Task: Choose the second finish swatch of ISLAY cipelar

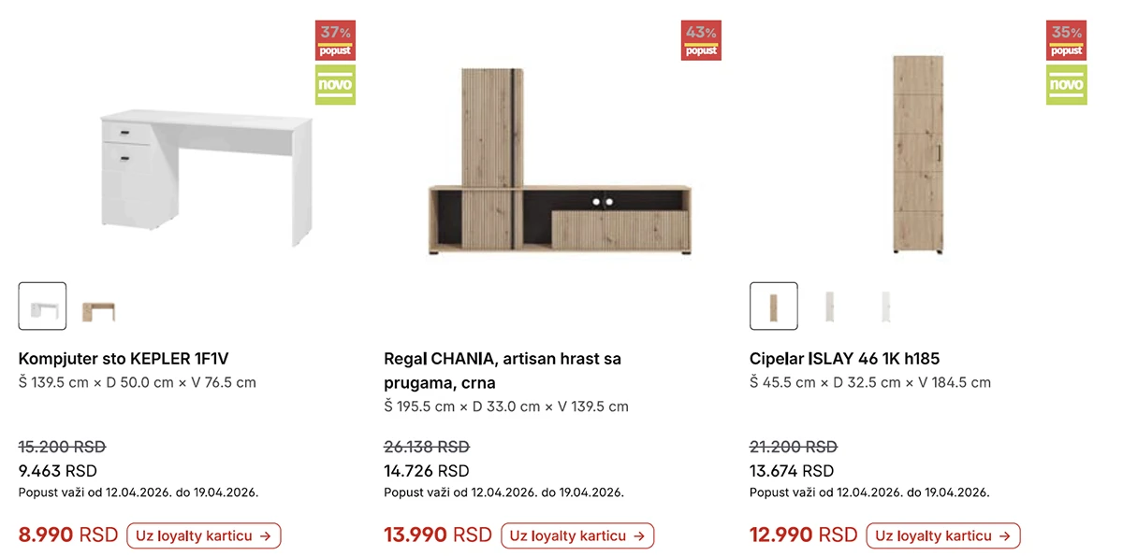Action: tap(829, 306)
